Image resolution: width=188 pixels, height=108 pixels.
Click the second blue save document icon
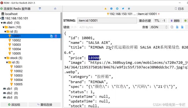coord(182,27)
